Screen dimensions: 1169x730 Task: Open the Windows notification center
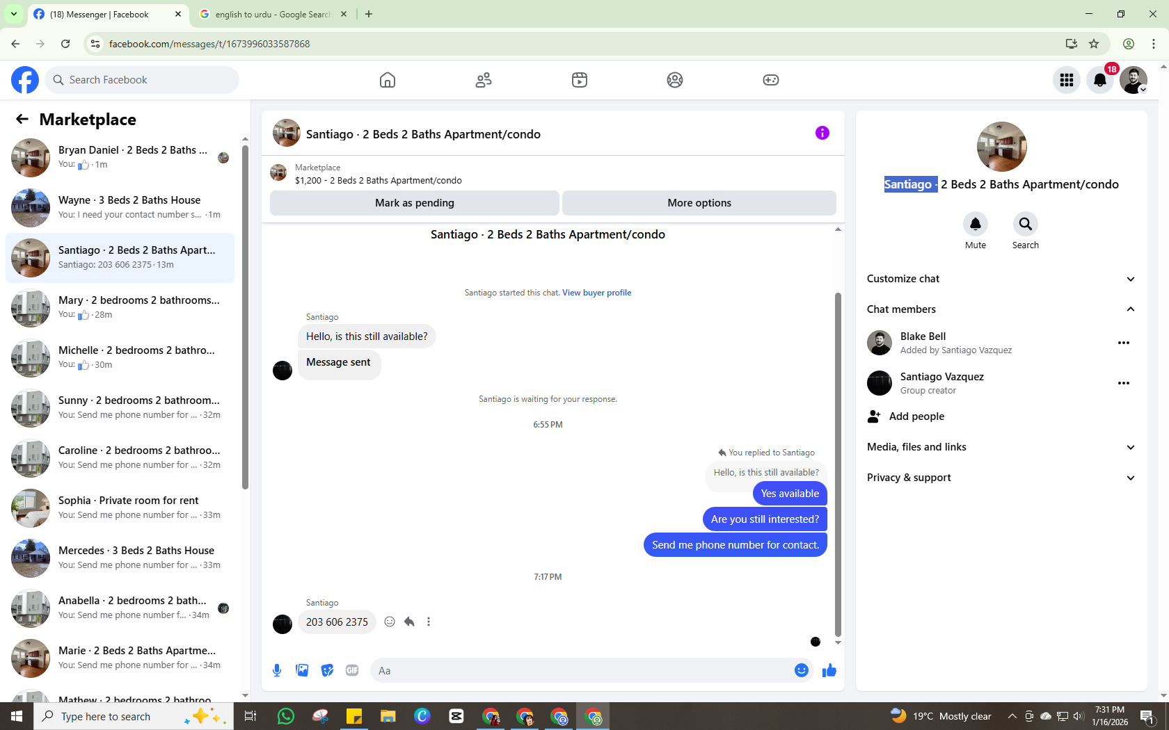pos(1147,716)
